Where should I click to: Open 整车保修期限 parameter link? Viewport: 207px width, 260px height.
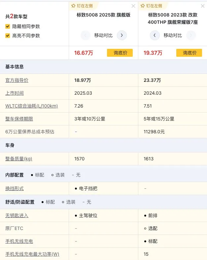pyautogui.click(x=19, y=119)
